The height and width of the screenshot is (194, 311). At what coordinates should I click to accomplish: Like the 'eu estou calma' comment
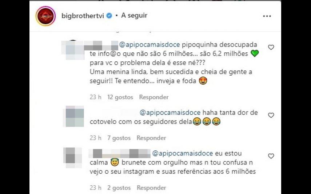(271, 156)
